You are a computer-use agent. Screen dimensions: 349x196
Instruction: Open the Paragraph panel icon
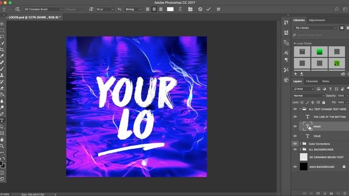pyautogui.click(x=286, y=60)
